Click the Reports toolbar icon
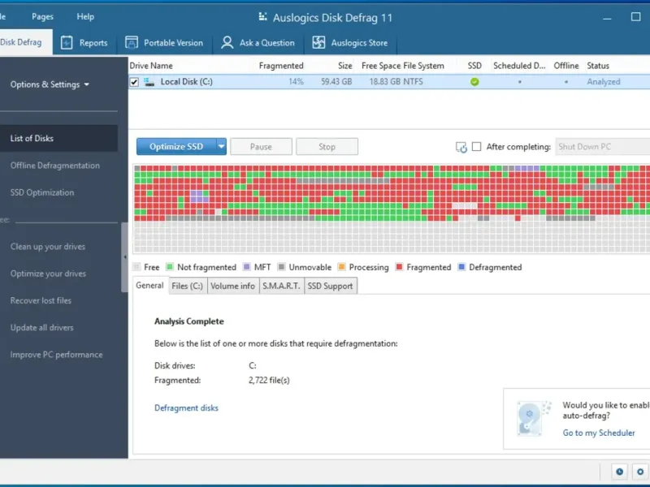This screenshot has height=487, width=650. click(x=67, y=43)
